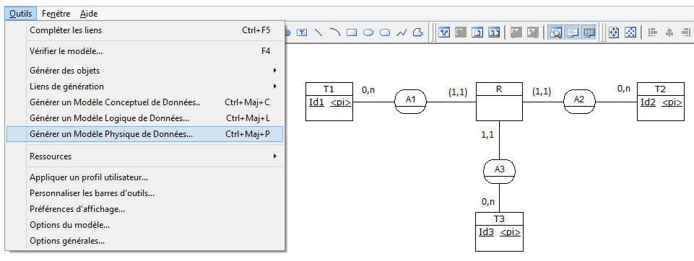
Task: Choose Compléter les liens
Action: point(144,30)
